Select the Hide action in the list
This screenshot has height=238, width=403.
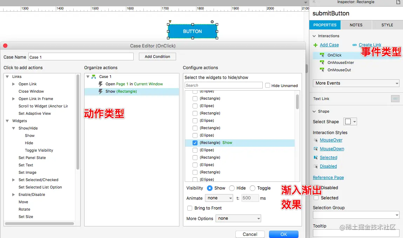pyautogui.click(x=29, y=143)
